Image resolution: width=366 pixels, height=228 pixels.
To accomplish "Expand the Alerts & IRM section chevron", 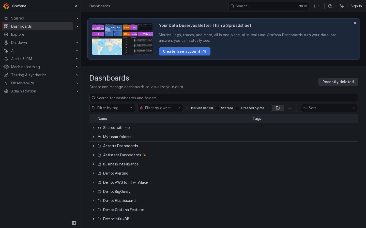I will point(77,59).
